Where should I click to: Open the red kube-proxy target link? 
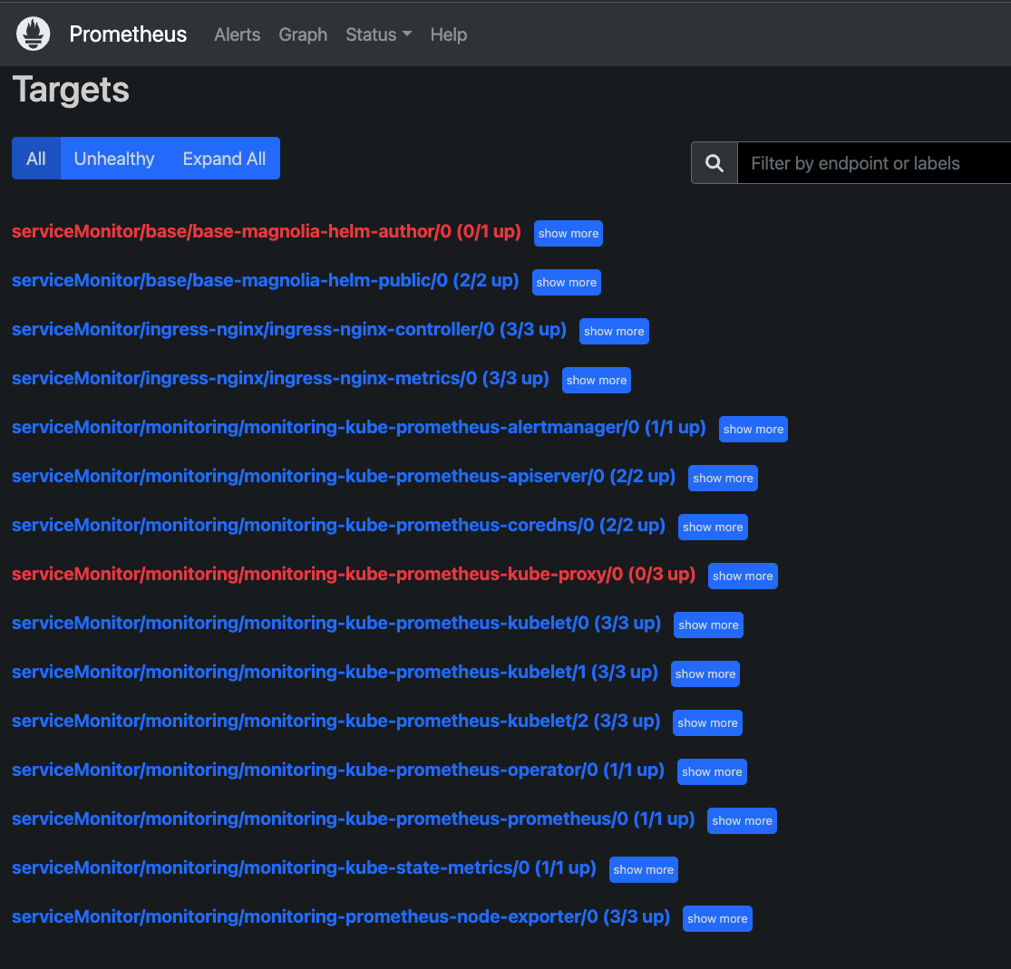(354, 575)
